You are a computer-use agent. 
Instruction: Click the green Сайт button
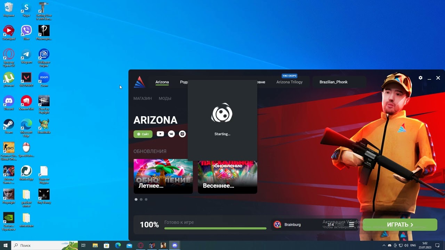point(143,134)
